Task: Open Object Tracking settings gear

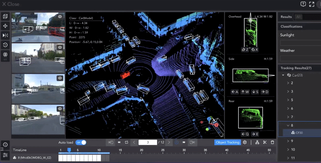Action: pyautogui.click(x=245, y=142)
